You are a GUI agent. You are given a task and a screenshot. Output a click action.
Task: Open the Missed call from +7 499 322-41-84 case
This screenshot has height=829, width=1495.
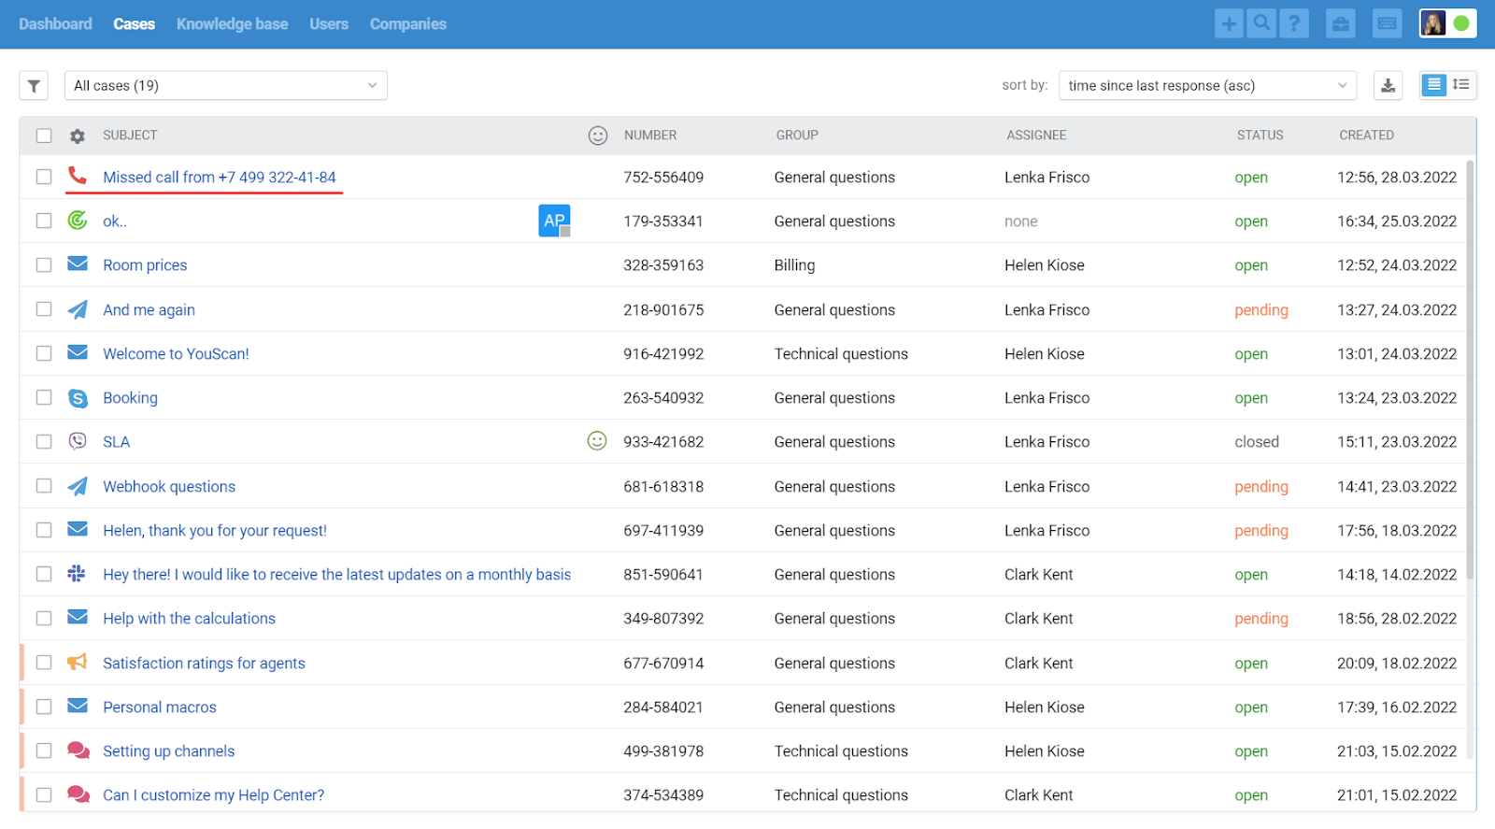point(220,178)
